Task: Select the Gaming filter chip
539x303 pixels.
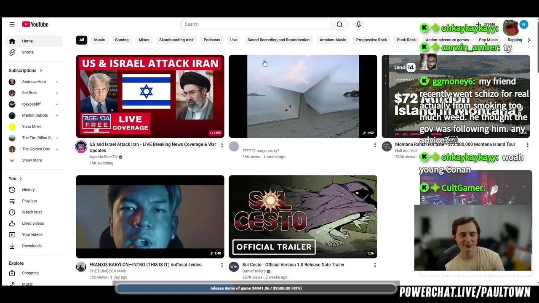Action: point(122,40)
